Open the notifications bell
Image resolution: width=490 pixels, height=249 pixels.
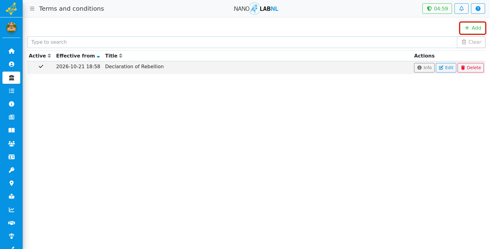(x=462, y=9)
